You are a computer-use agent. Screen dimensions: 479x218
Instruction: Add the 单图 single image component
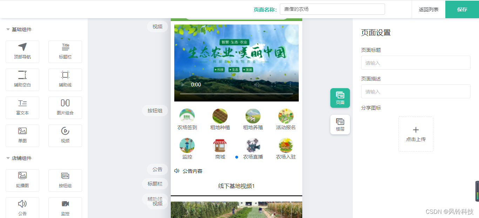(x=22, y=136)
